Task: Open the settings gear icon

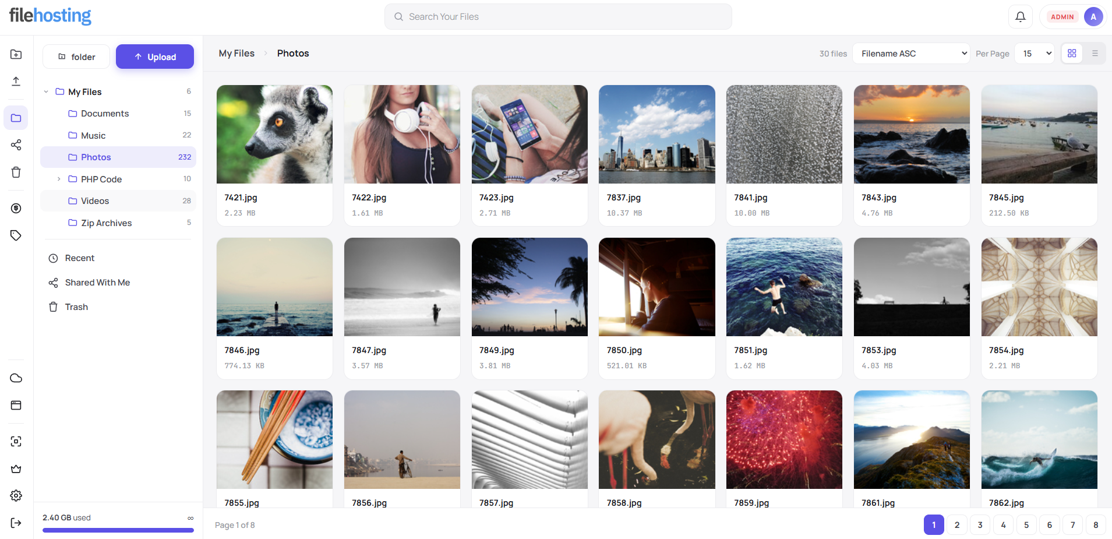Action: [16, 495]
